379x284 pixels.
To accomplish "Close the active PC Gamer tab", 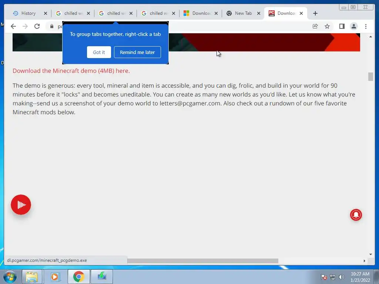I will 301,13.
